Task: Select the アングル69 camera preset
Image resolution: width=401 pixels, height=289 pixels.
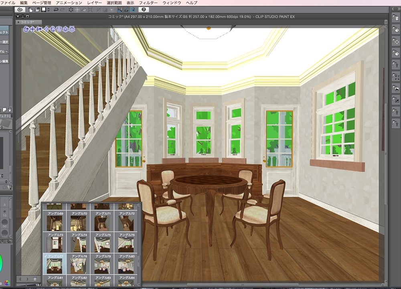Action: coord(55,221)
